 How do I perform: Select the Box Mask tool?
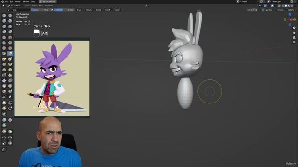[x=4, y=103]
